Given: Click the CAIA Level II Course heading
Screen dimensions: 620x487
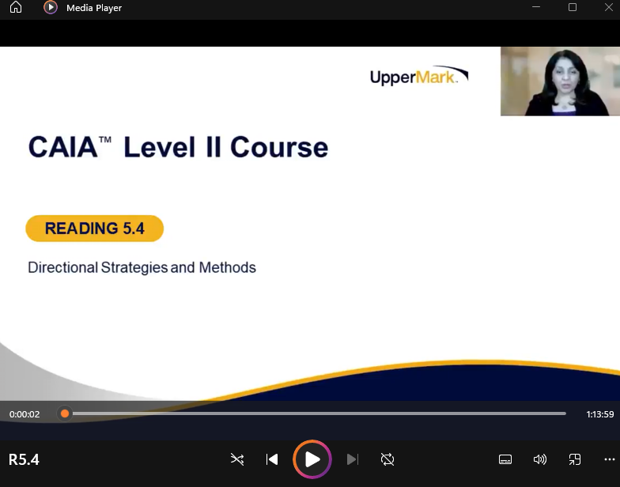Looking at the screenshot, I should pyautogui.click(x=178, y=147).
